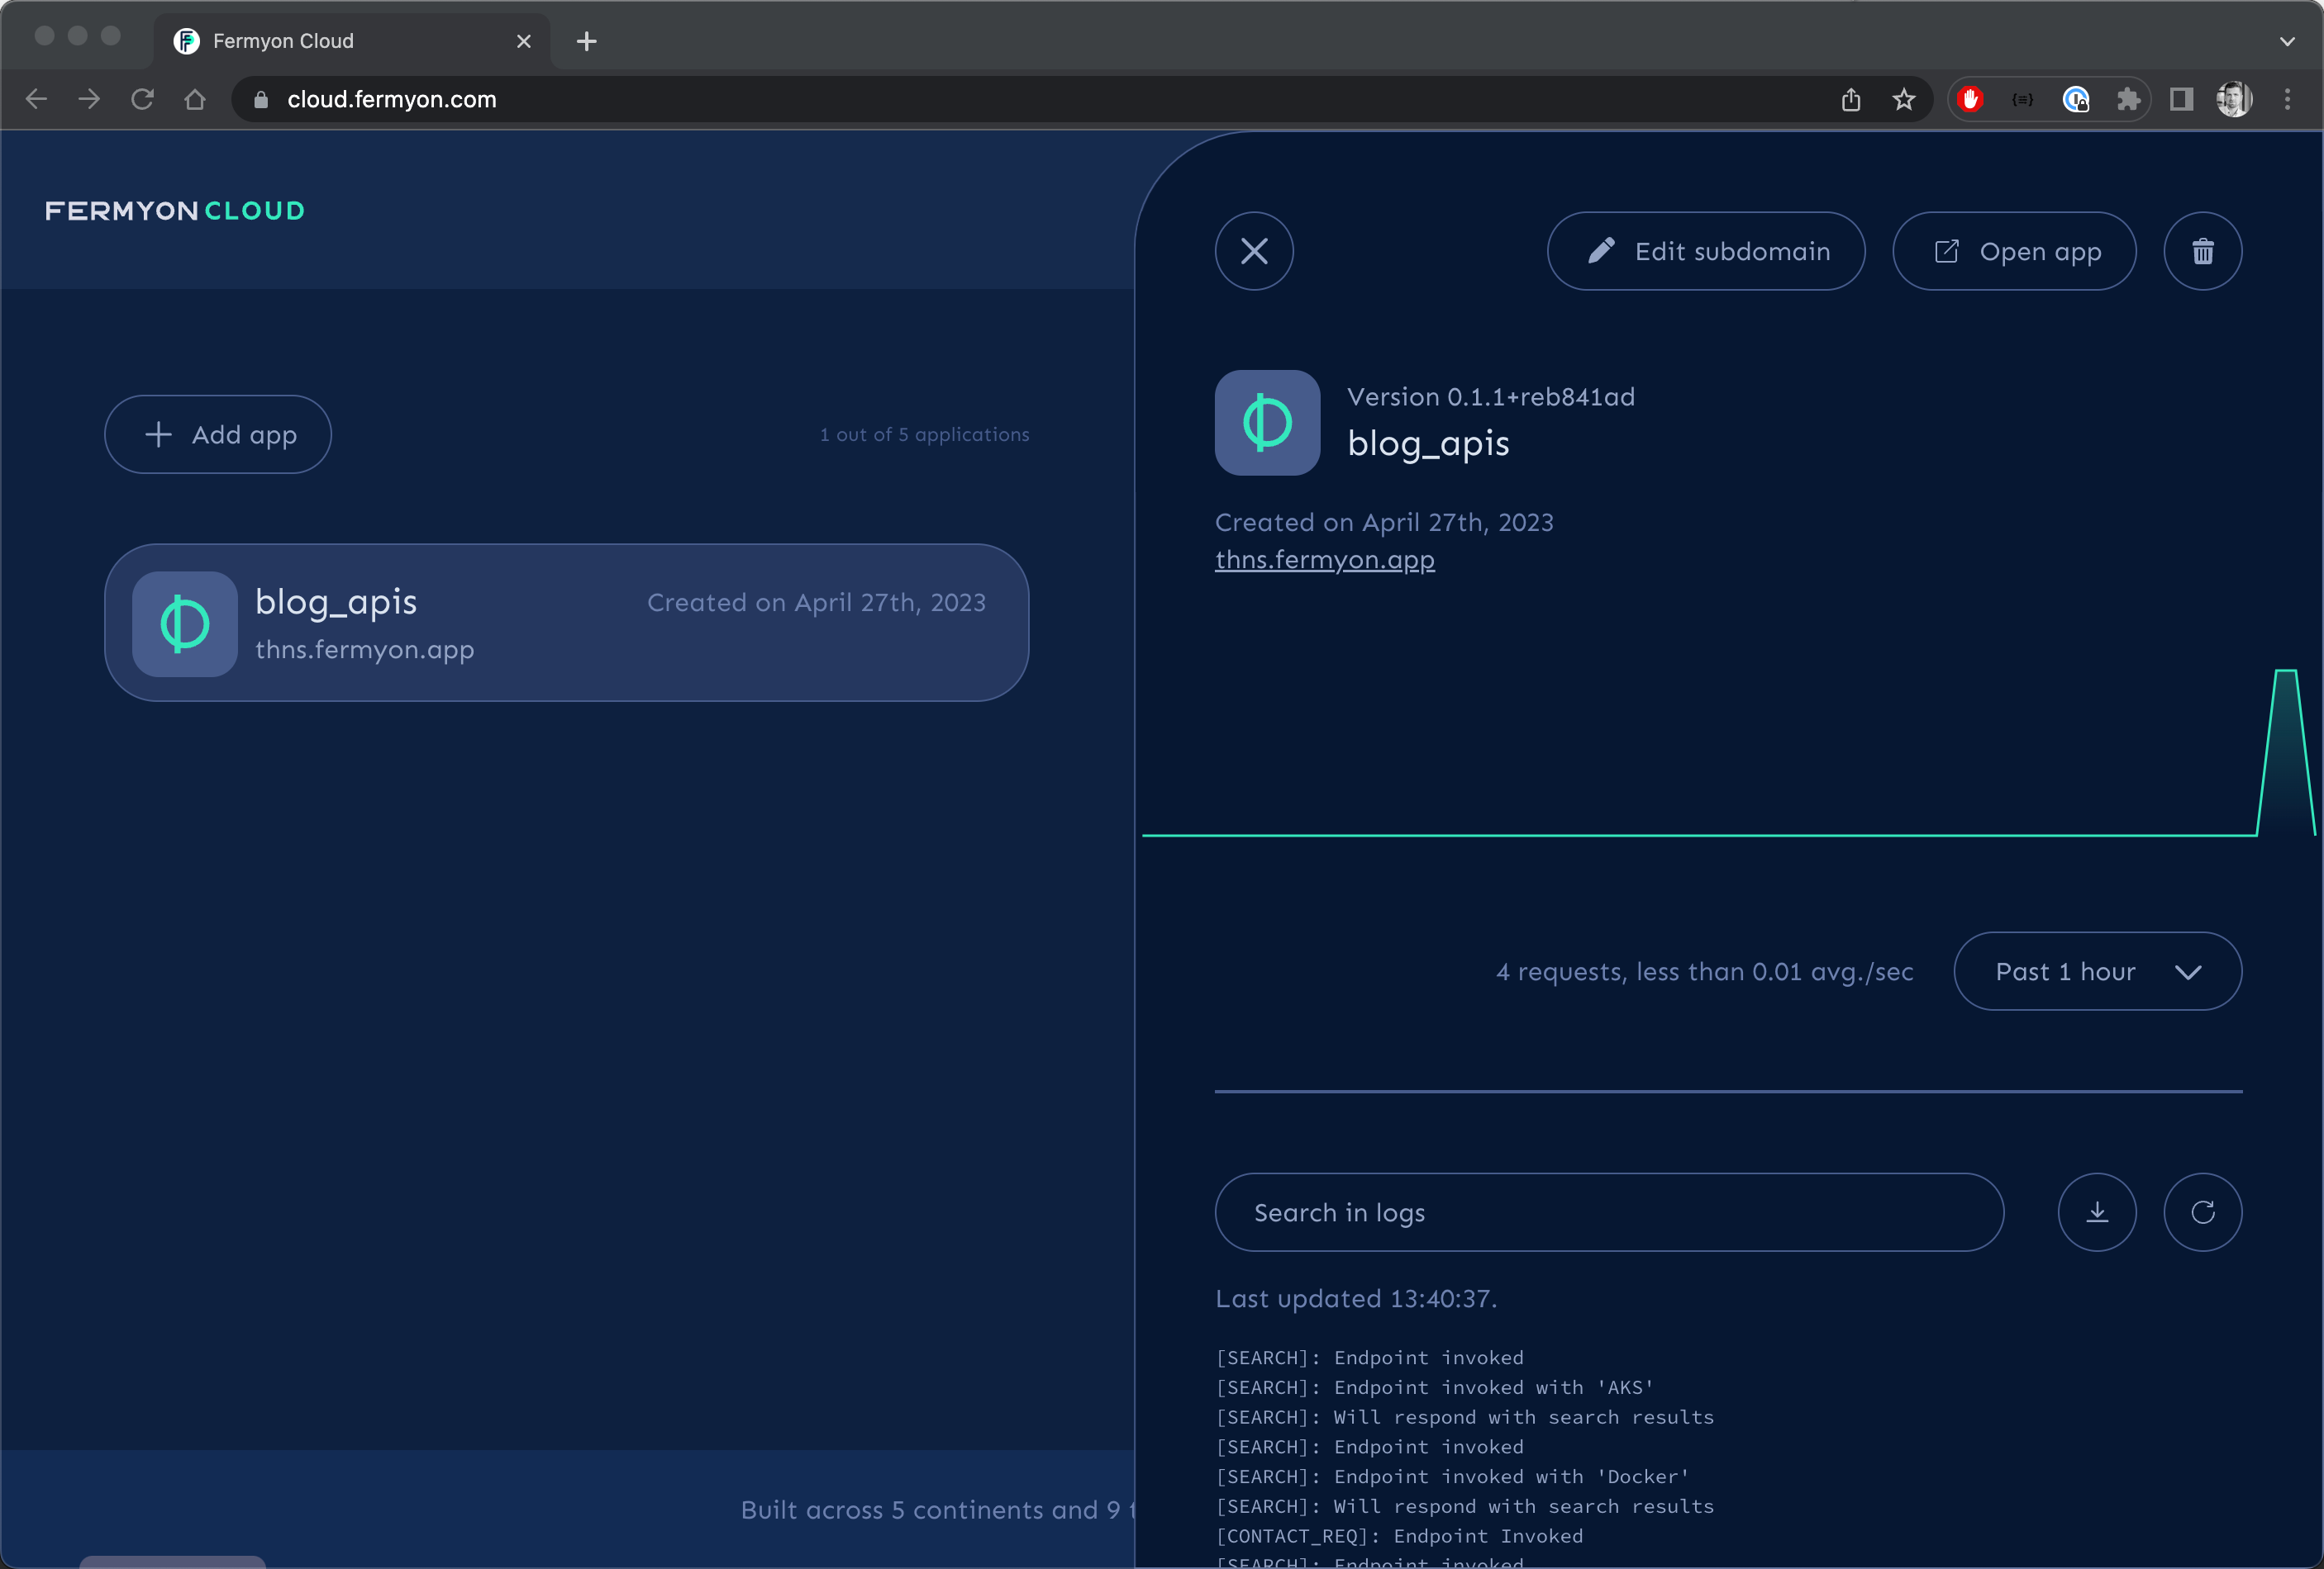
Task: Bookmark page with star icon
Action: 1903,99
